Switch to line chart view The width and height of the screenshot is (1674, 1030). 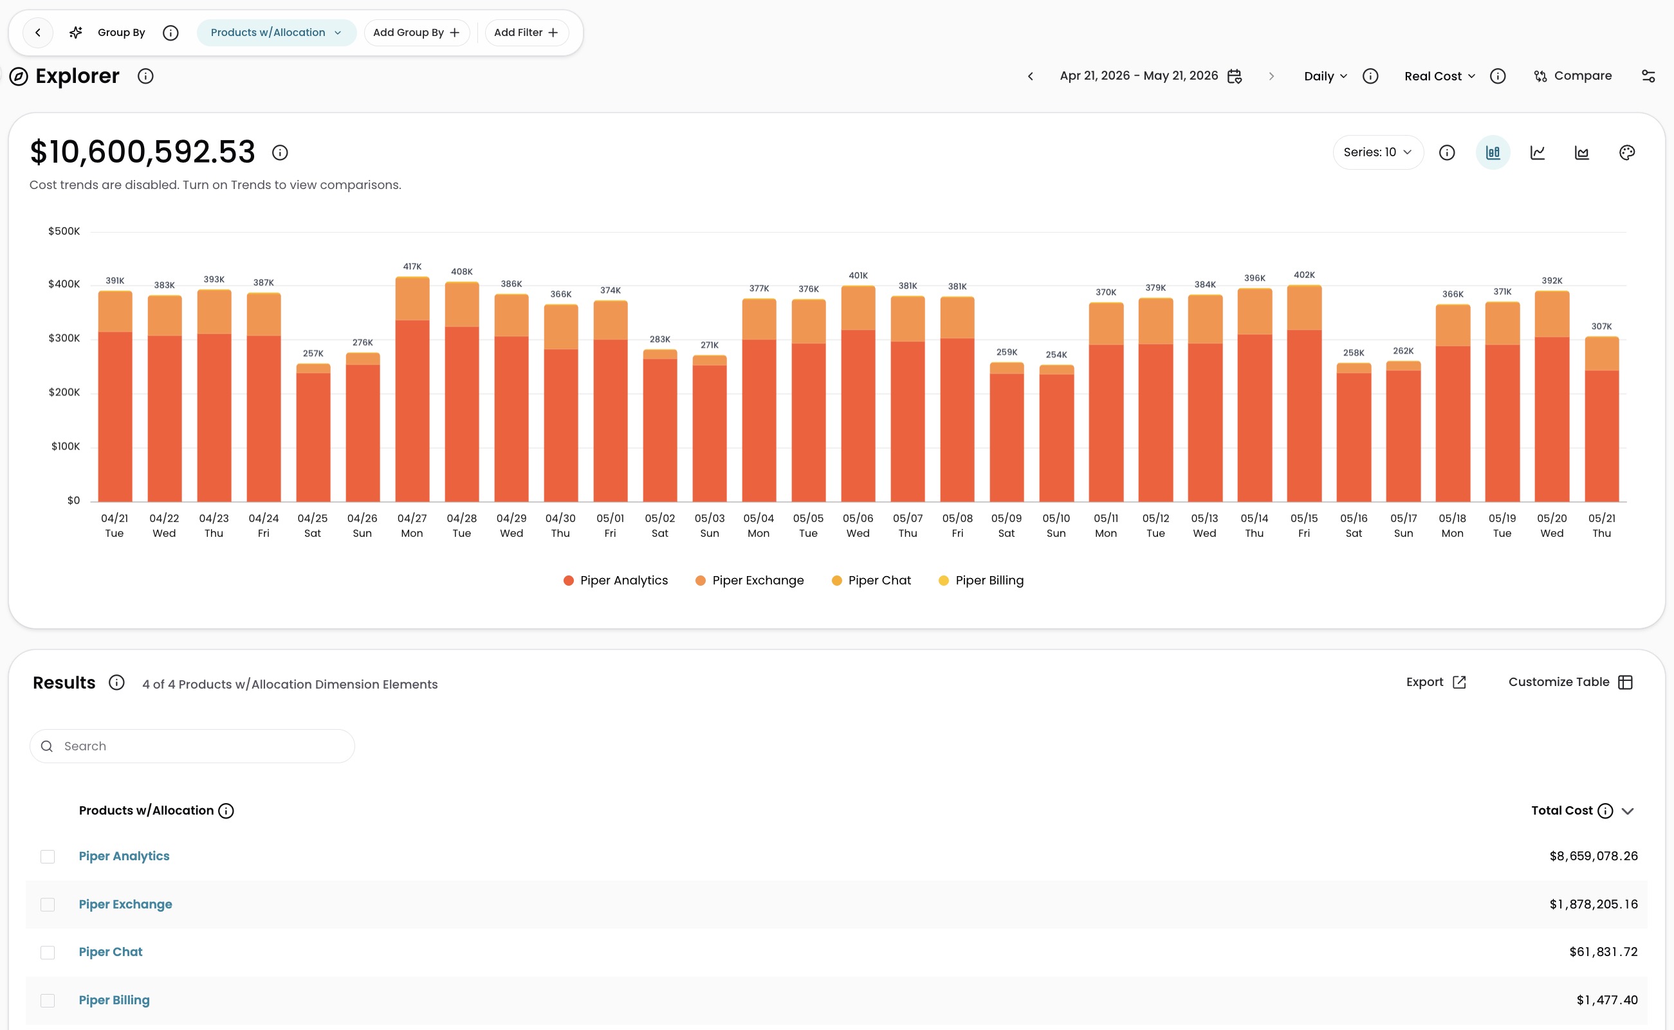[1538, 152]
